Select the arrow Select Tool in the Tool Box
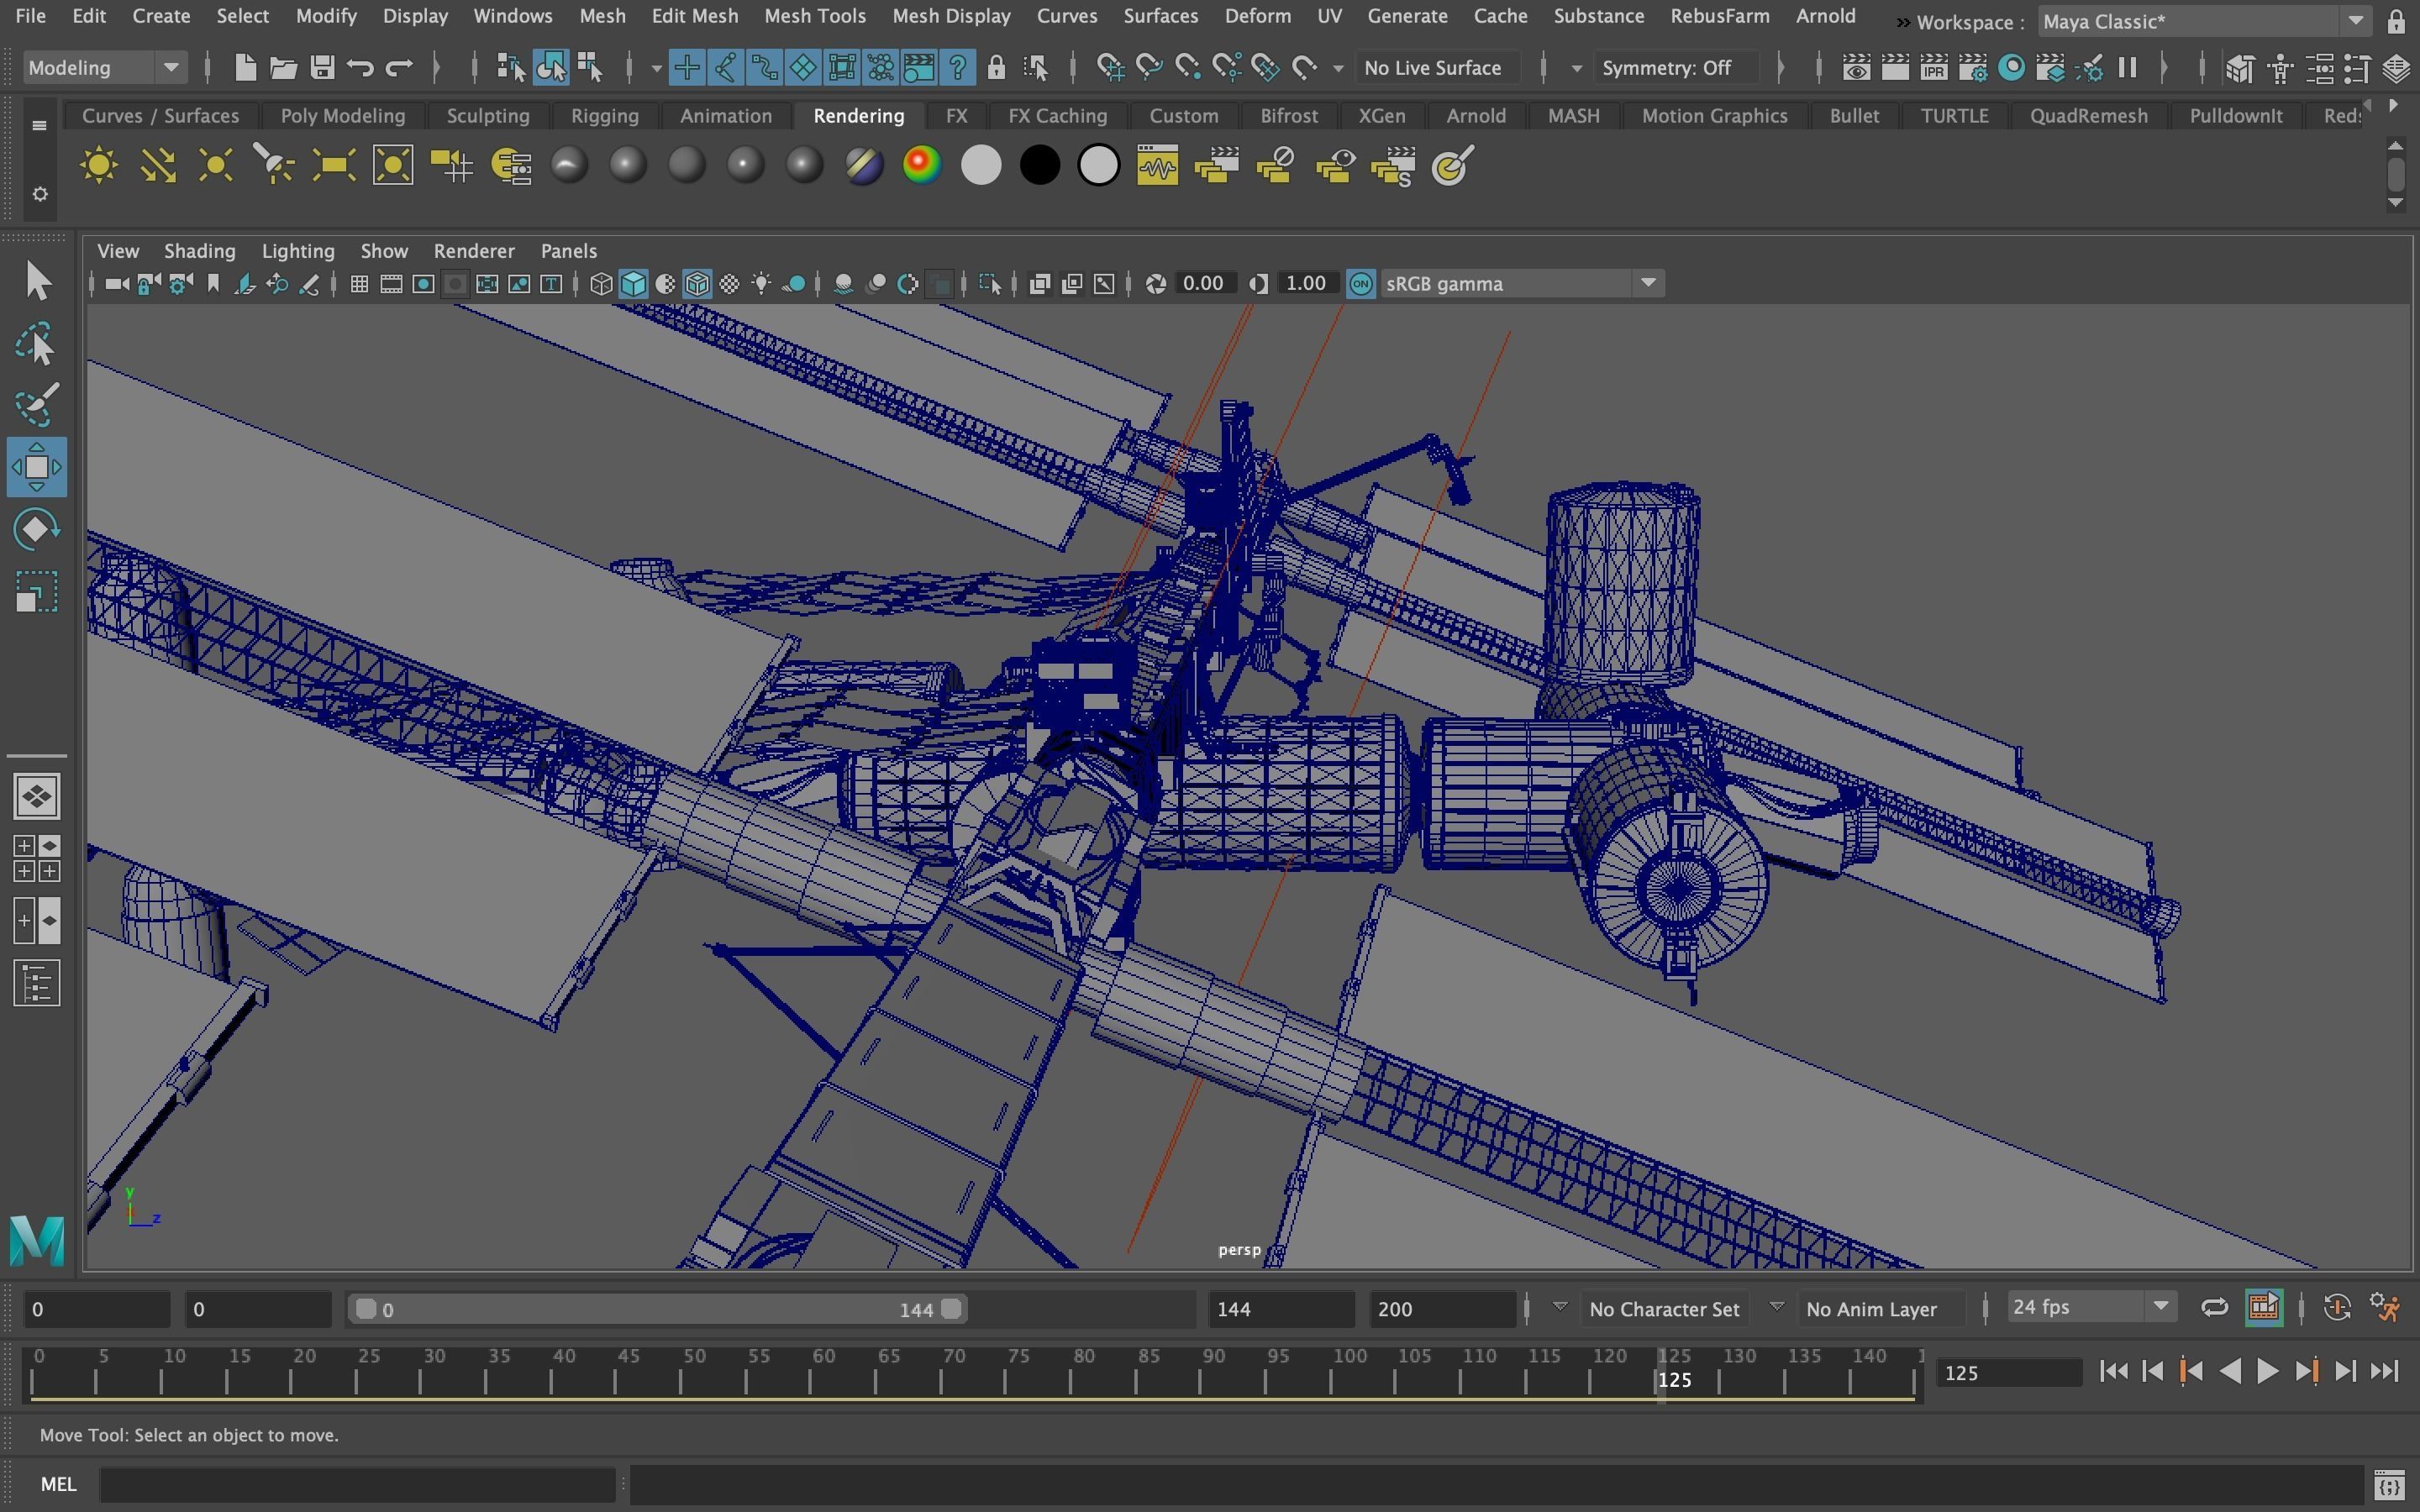The width and height of the screenshot is (2420, 1512). 37,281
